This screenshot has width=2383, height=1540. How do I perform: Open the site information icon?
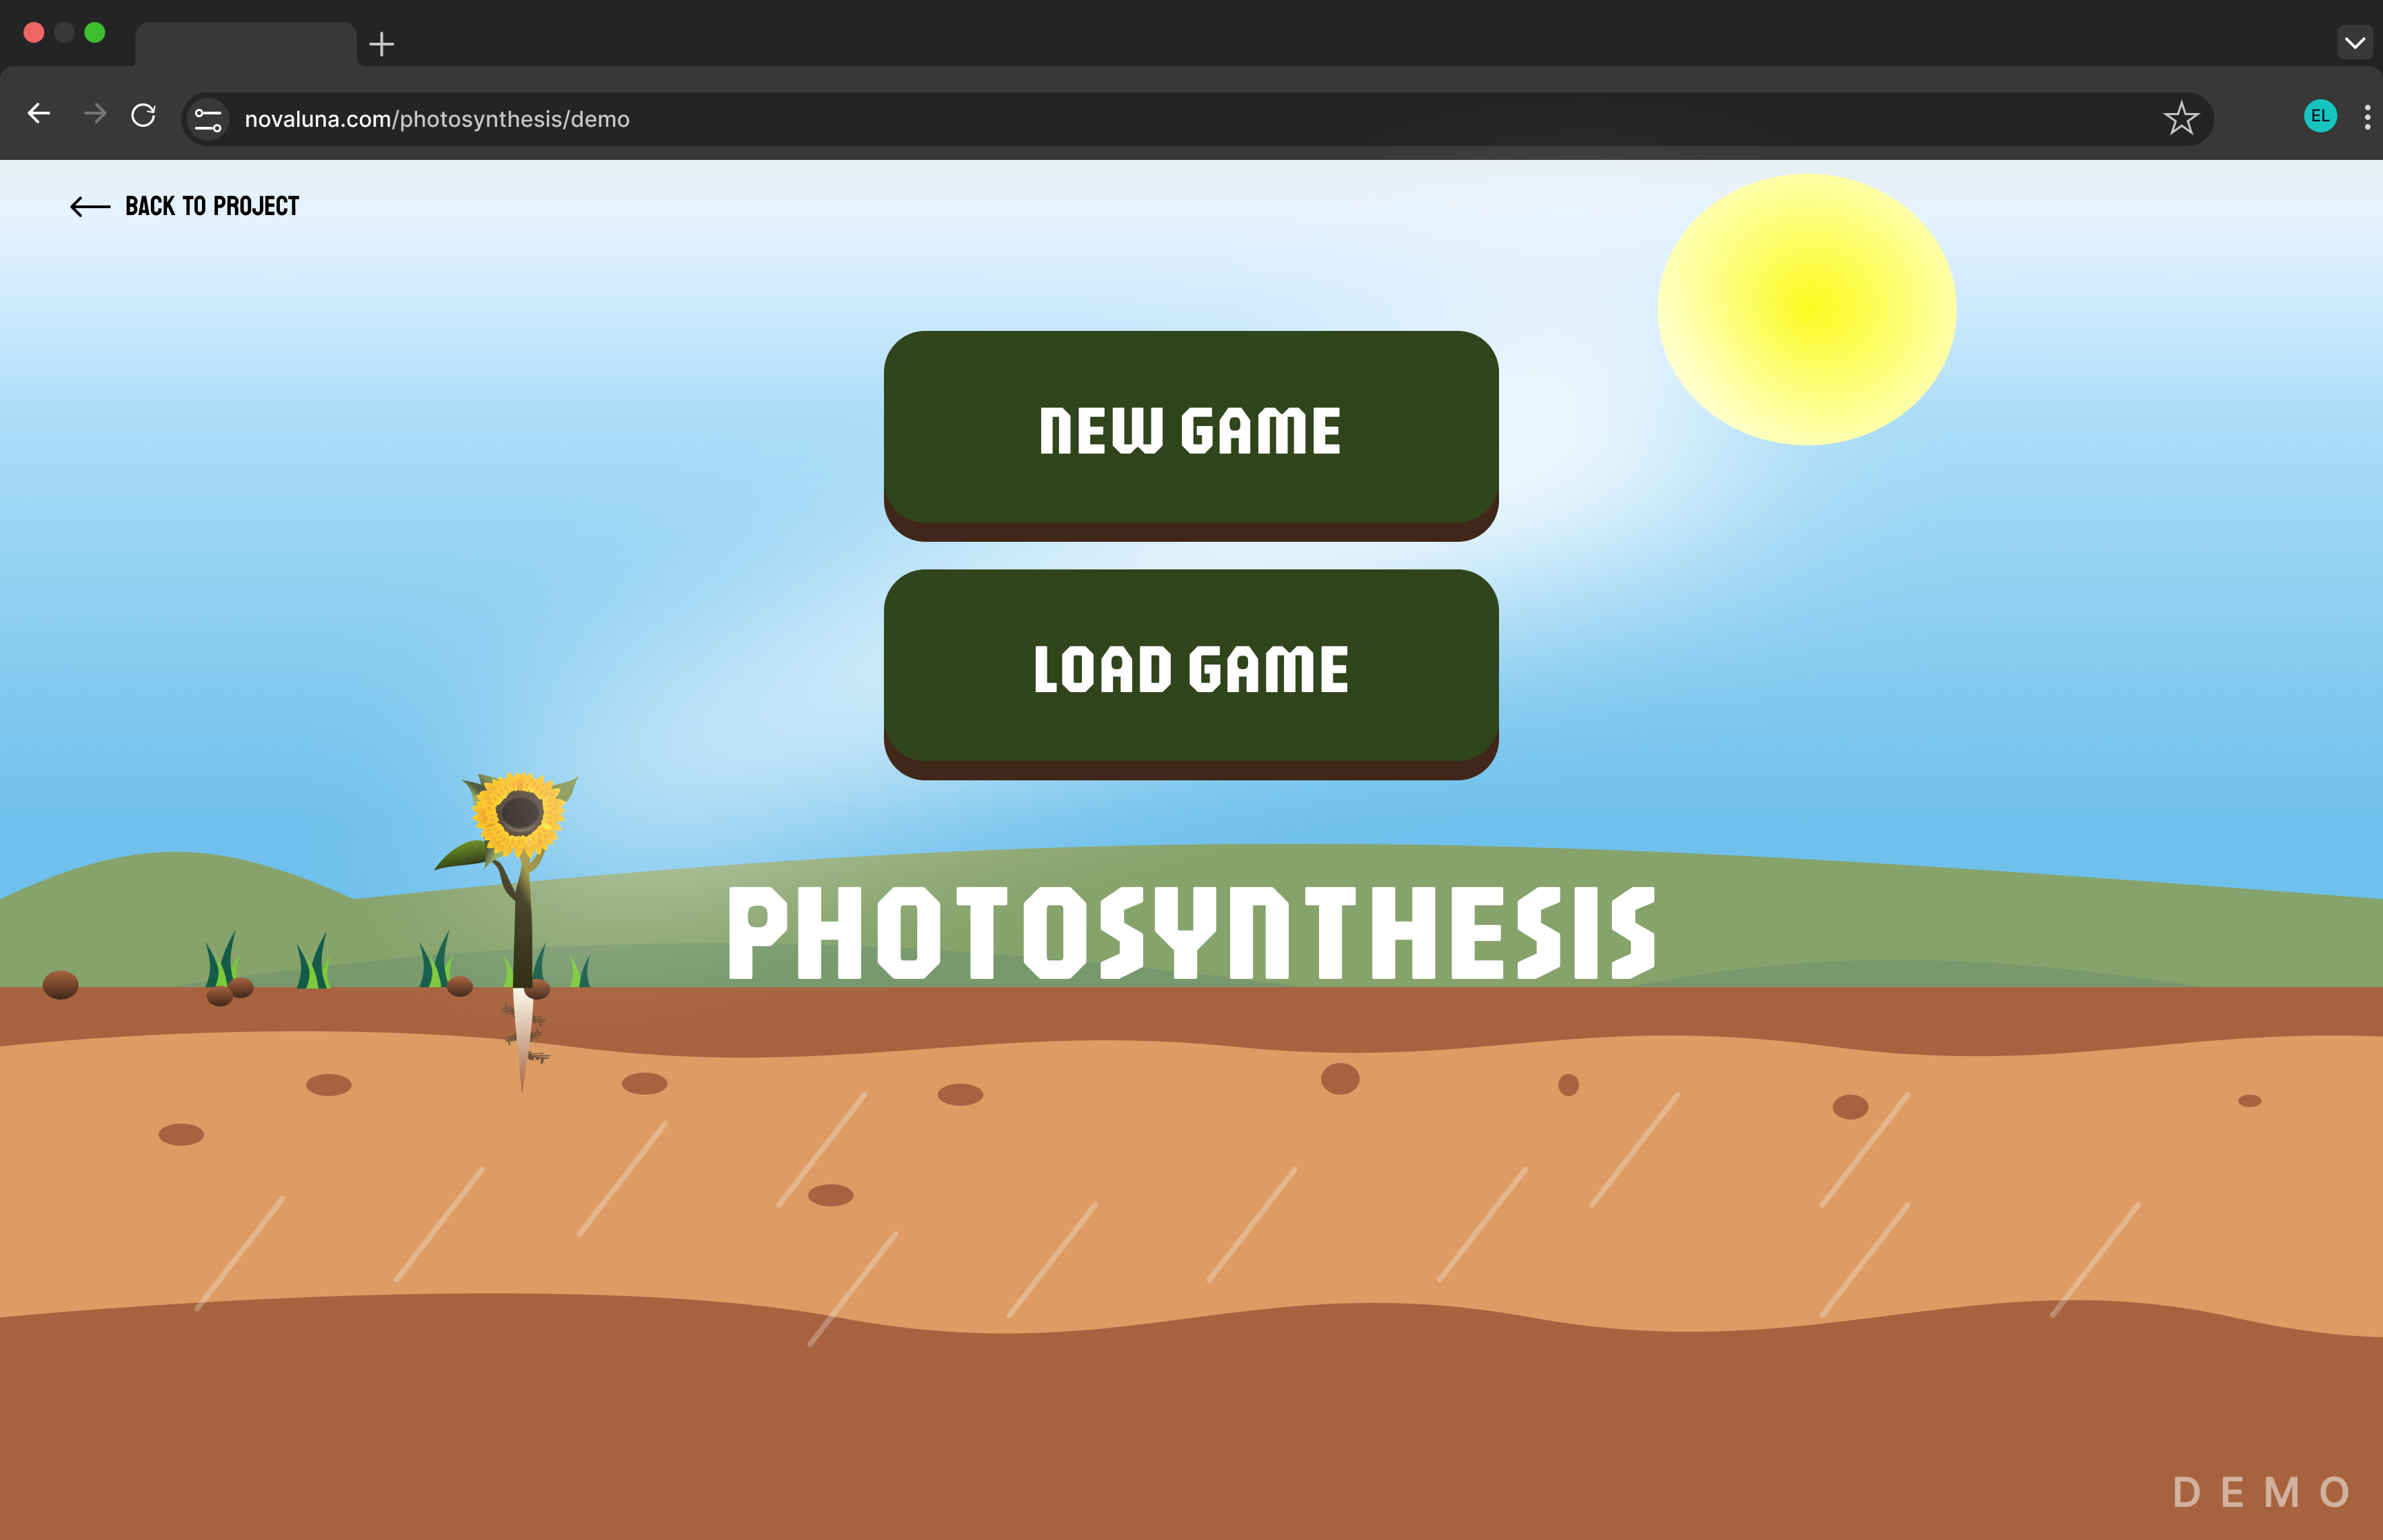pos(208,119)
